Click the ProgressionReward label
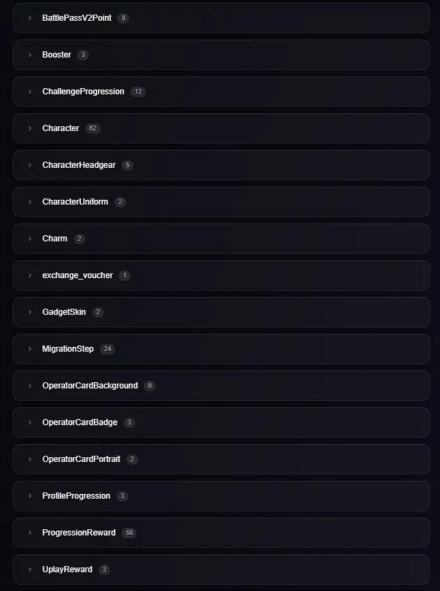440x591 pixels. click(x=79, y=533)
